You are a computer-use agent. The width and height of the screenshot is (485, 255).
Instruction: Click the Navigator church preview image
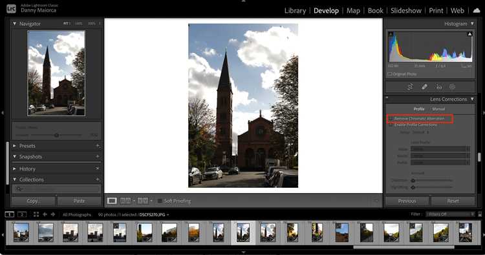click(56, 73)
